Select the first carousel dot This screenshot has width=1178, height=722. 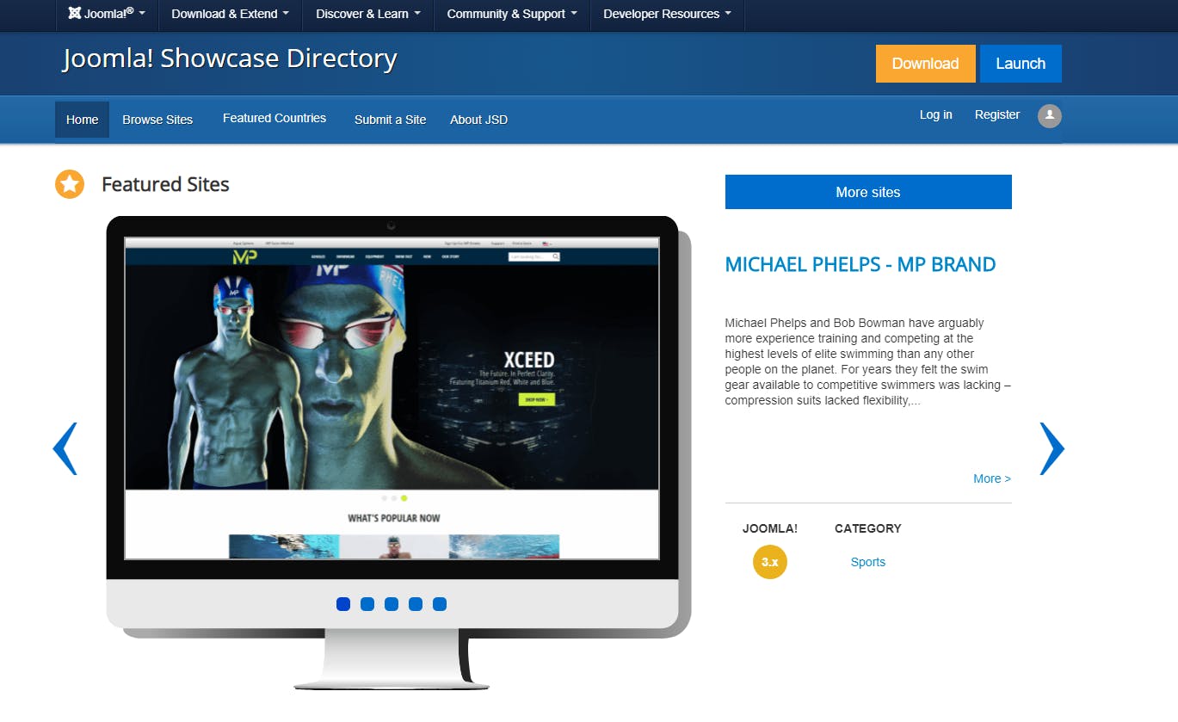343,604
